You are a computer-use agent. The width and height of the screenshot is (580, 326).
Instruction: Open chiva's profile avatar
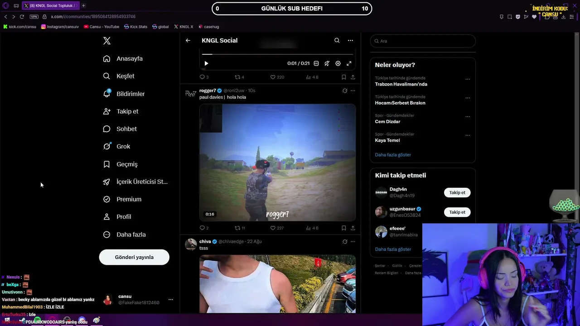click(191, 244)
